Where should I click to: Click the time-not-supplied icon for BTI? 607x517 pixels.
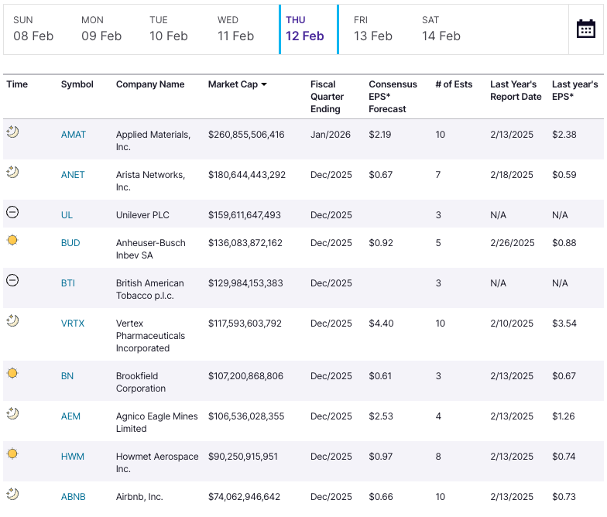pos(12,281)
